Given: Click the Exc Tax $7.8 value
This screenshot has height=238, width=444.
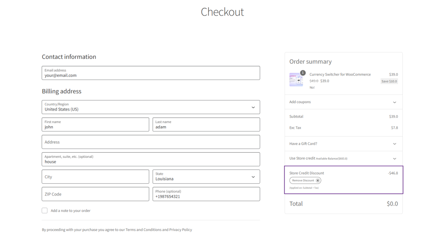Looking at the screenshot, I should (395, 128).
